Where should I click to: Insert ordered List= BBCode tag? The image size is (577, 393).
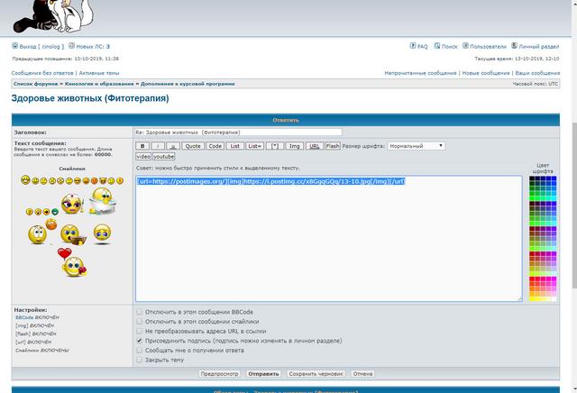click(254, 146)
